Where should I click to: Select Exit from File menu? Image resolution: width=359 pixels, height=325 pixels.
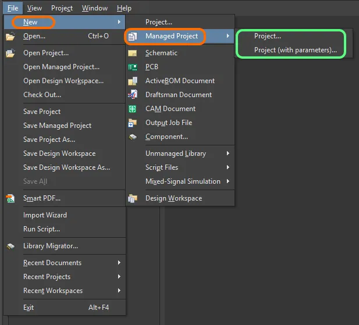coord(29,308)
